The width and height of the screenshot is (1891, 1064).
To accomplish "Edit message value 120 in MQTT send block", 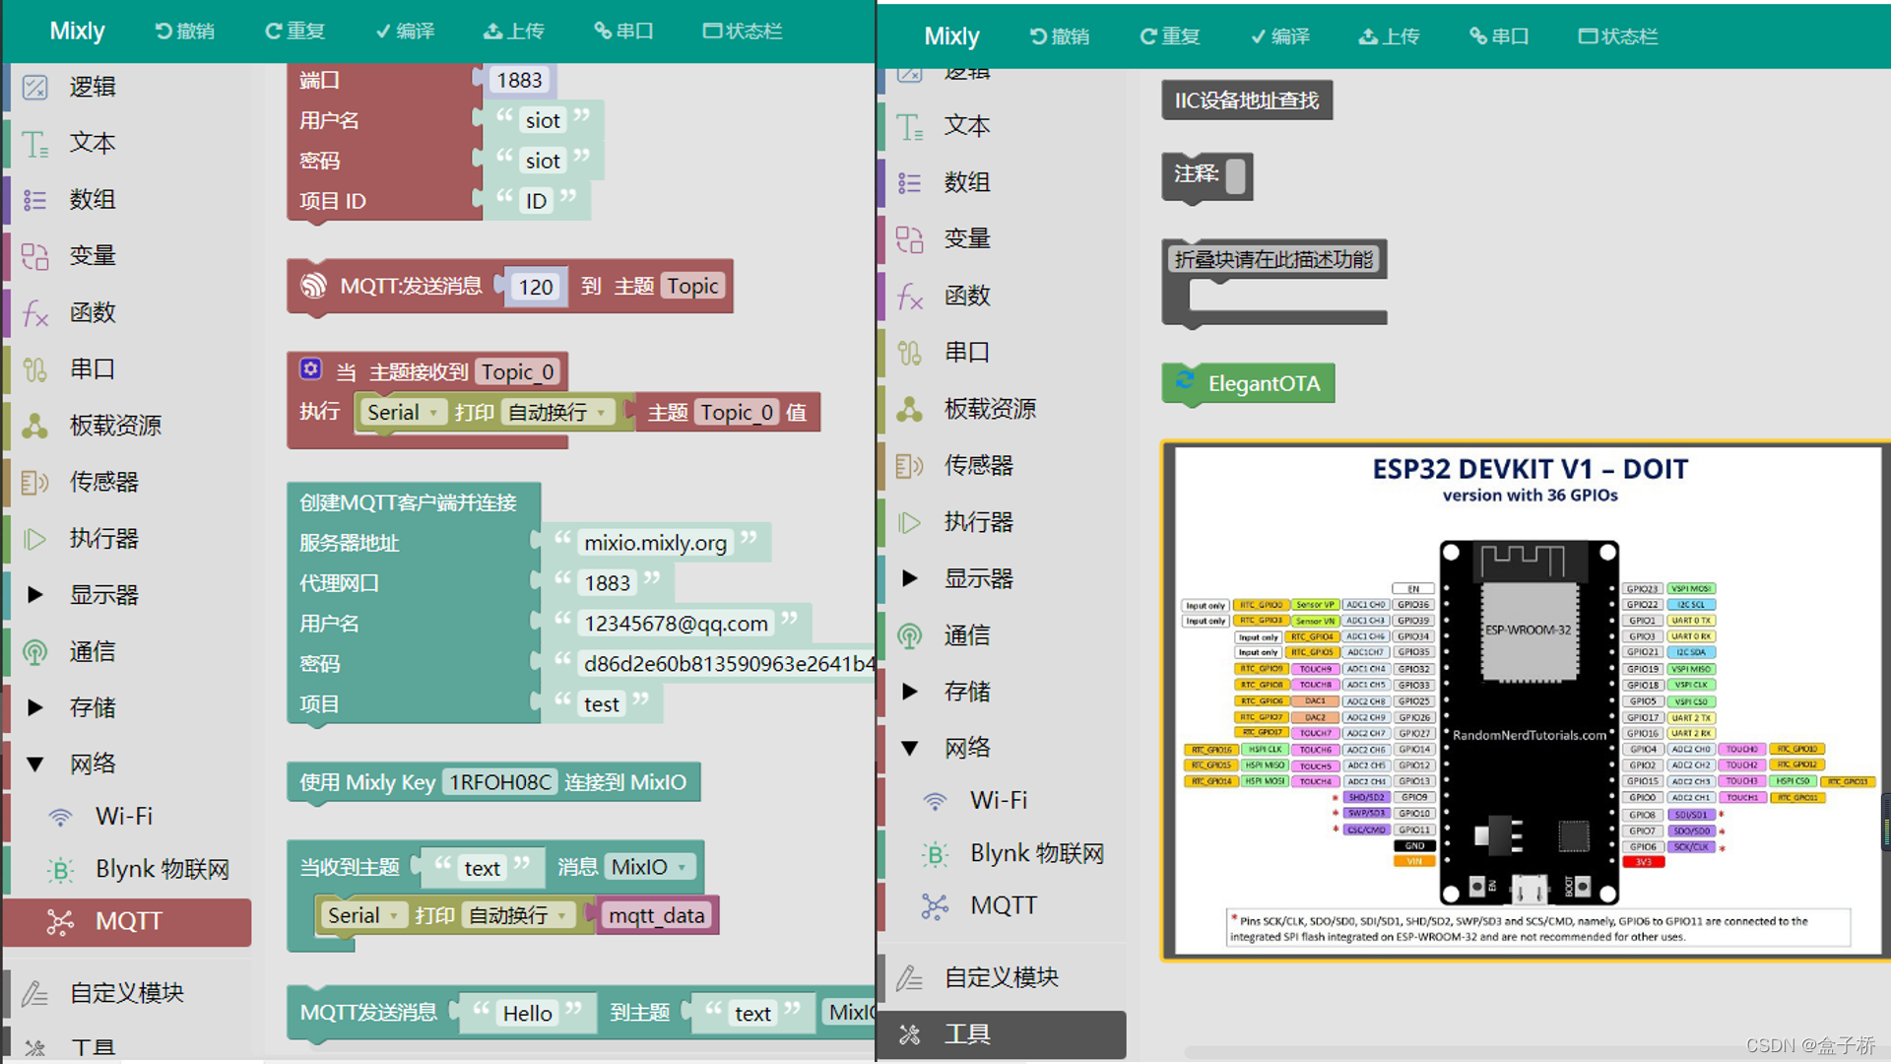I will click(x=536, y=287).
